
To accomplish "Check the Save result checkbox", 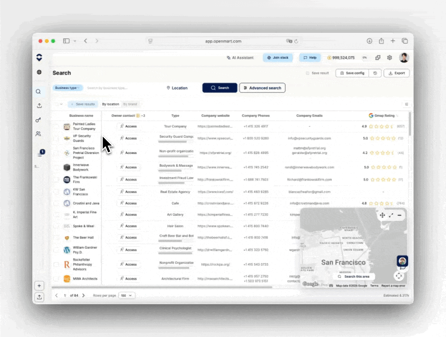I will coord(307,73).
